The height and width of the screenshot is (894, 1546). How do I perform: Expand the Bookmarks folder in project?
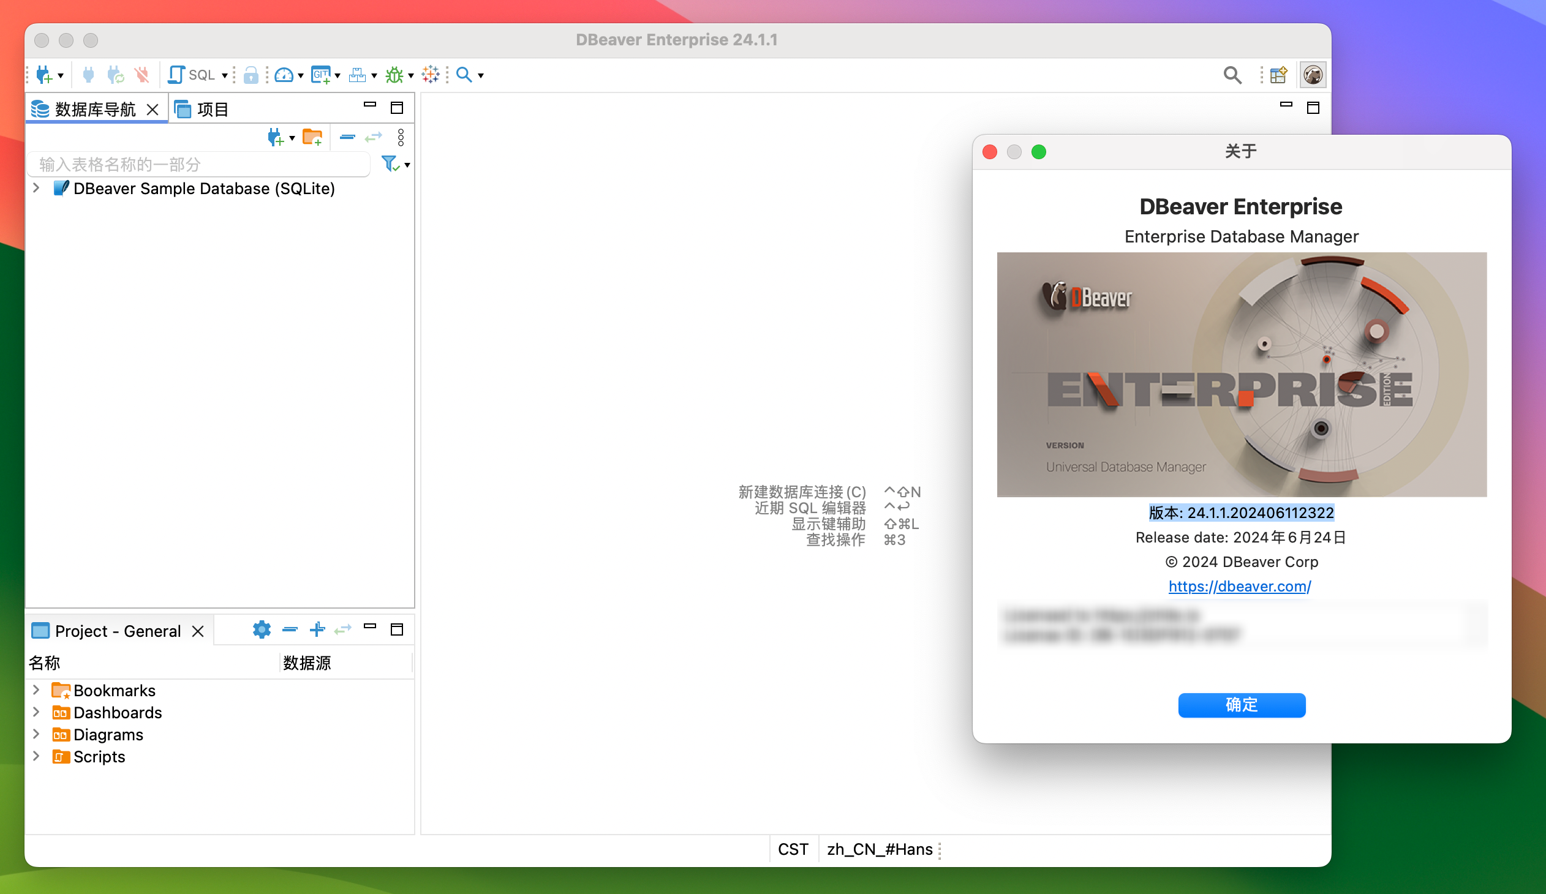click(x=36, y=689)
